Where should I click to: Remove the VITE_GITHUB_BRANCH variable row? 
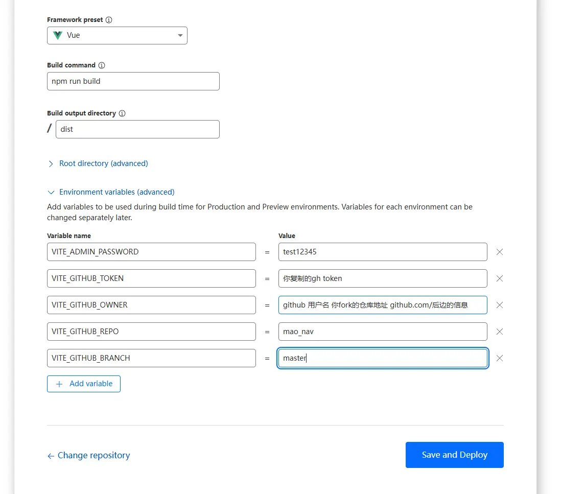[500, 358]
